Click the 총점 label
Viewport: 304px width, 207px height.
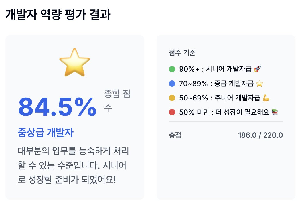175,135
